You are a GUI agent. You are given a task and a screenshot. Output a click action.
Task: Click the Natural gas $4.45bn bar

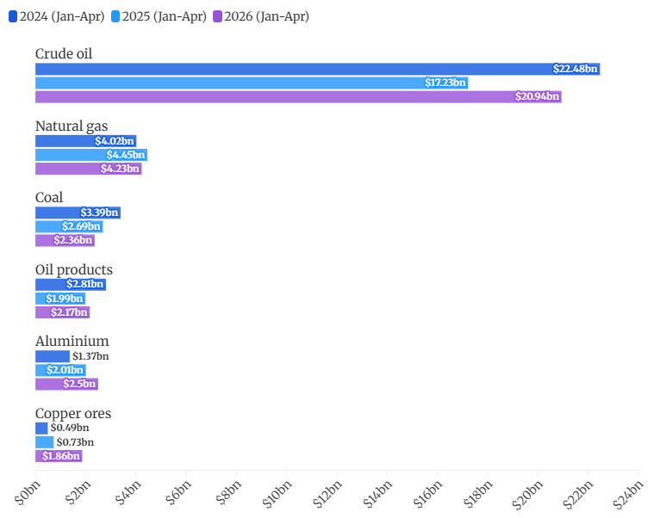[91, 155]
